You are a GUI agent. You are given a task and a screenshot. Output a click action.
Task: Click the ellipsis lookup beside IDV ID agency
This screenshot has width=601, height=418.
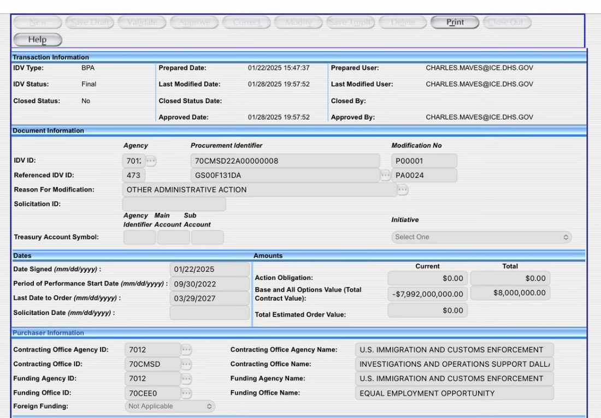(x=151, y=161)
